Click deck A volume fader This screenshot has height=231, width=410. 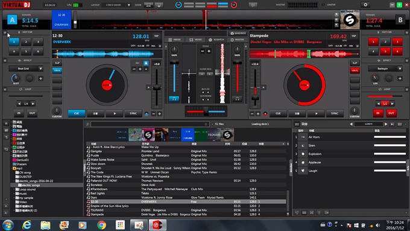point(174,62)
